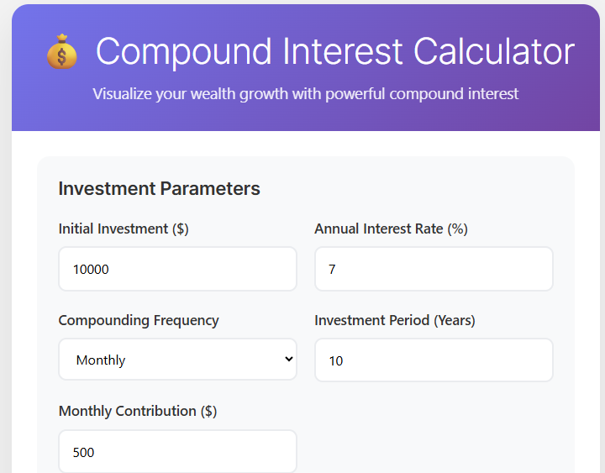Click the Compounding Frequency label
Screen dimensions: 605x473
coord(139,321)
